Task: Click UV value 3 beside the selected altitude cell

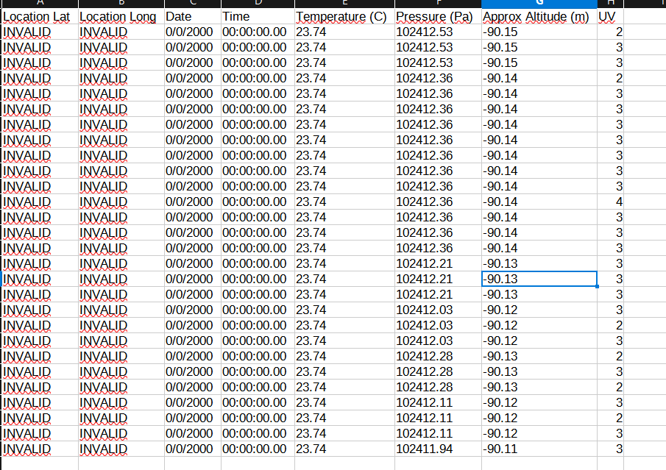Action: (x=610, y=279)
